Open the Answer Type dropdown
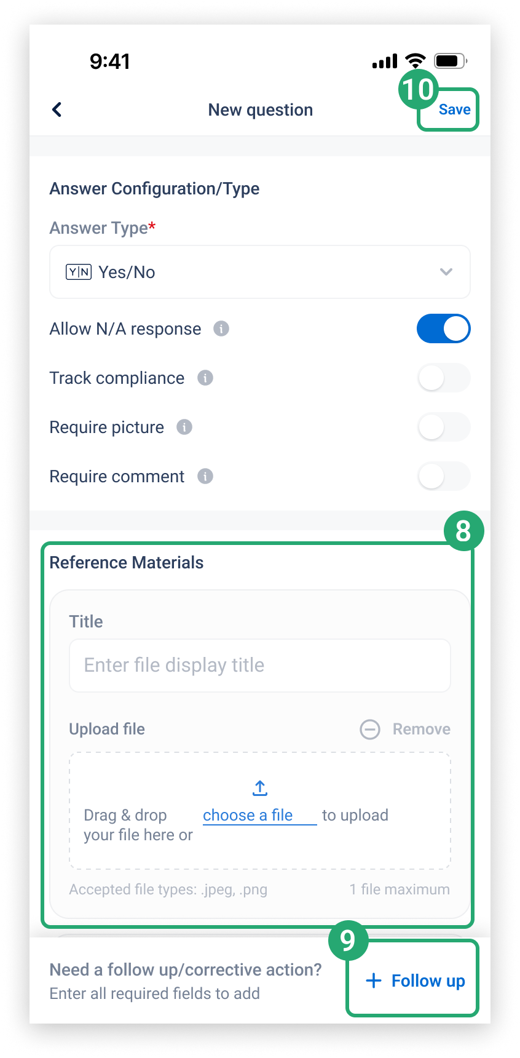This screenshot has width=520, height=1058. [x=260, y=272]
